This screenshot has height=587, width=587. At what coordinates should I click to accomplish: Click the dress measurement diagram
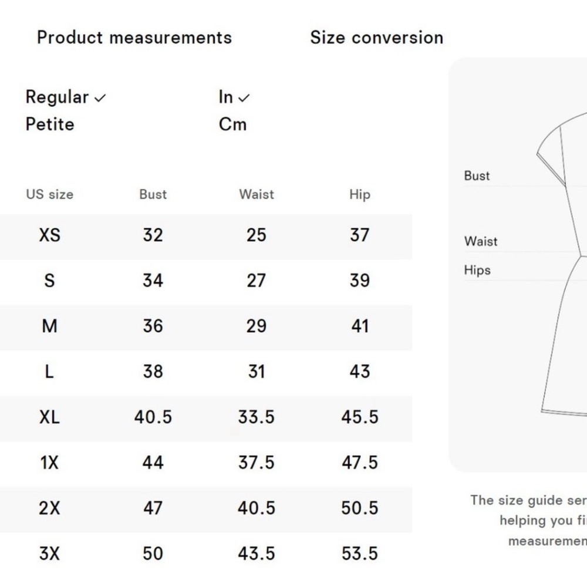tap(564, 264)
